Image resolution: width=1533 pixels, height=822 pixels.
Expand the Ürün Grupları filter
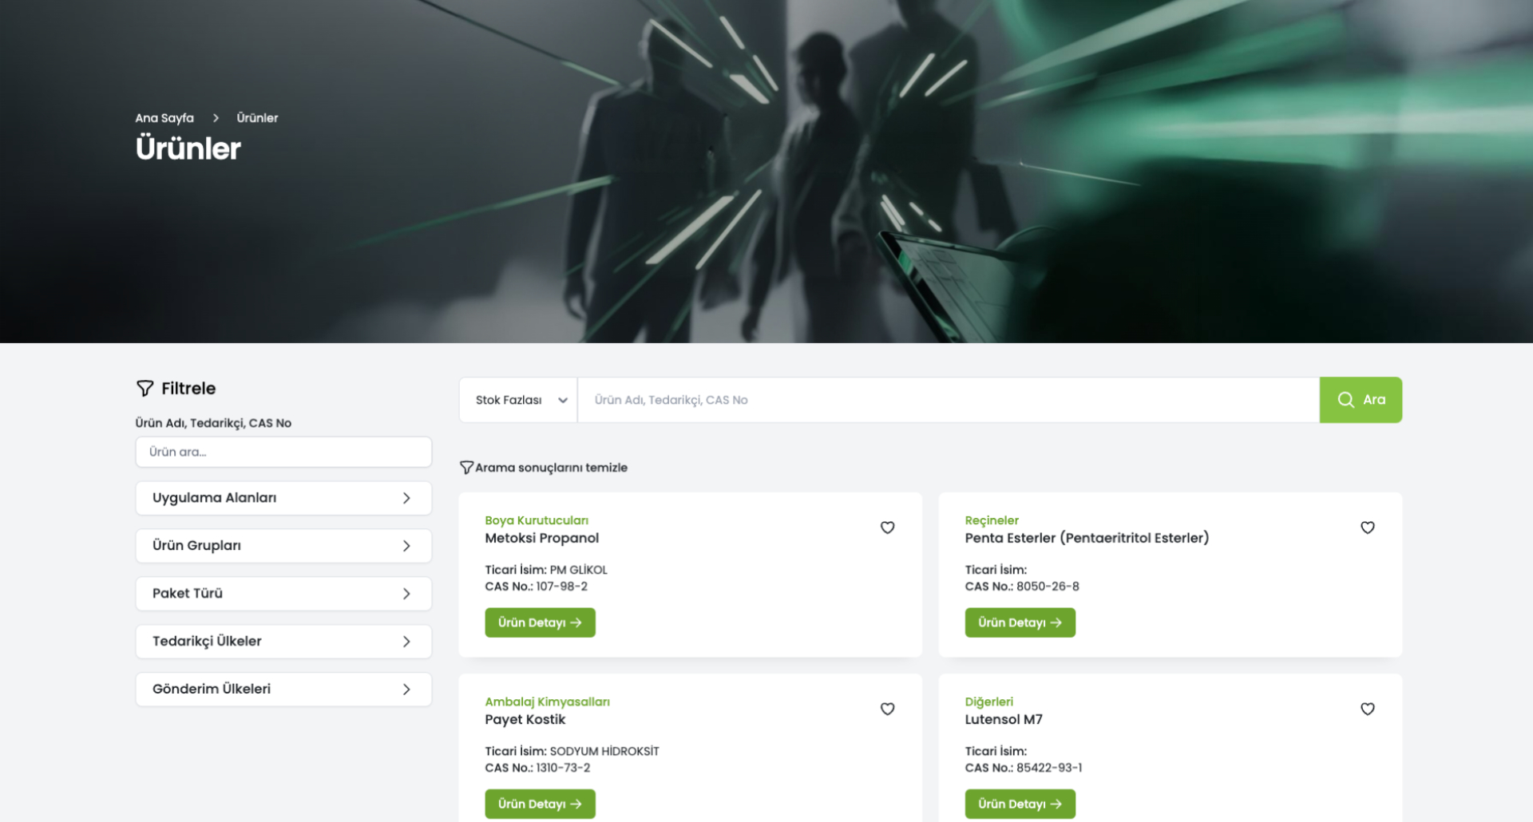(x=283, y=546)
